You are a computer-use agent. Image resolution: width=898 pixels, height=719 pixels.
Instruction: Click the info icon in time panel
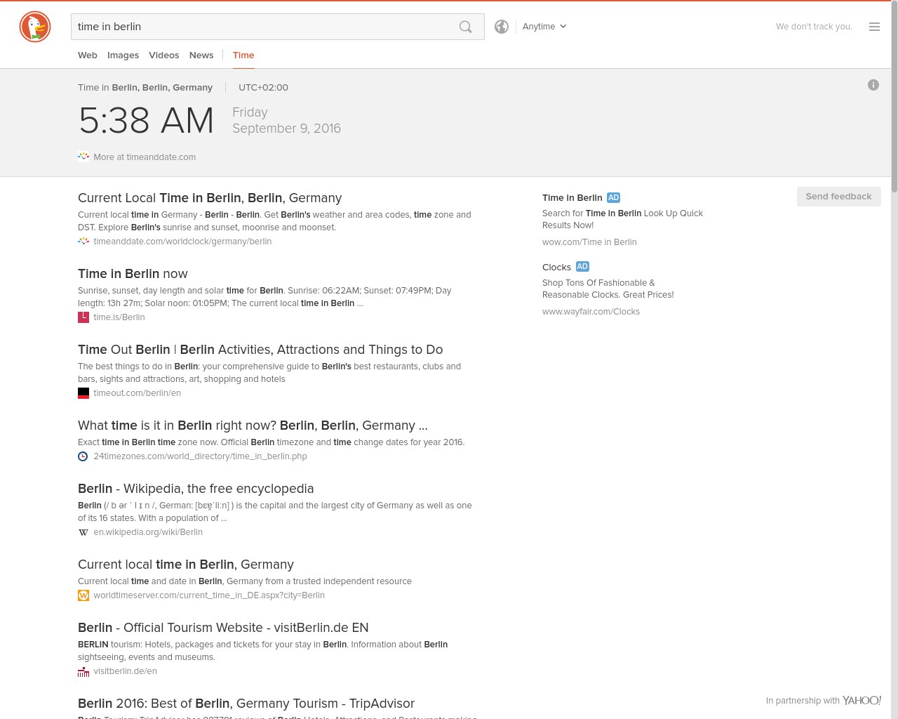click(x=873, y=85)
